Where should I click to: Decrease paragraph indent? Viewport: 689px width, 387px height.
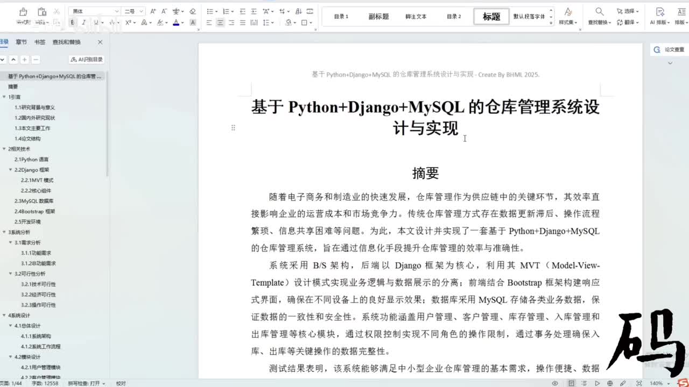pos(243,11)
